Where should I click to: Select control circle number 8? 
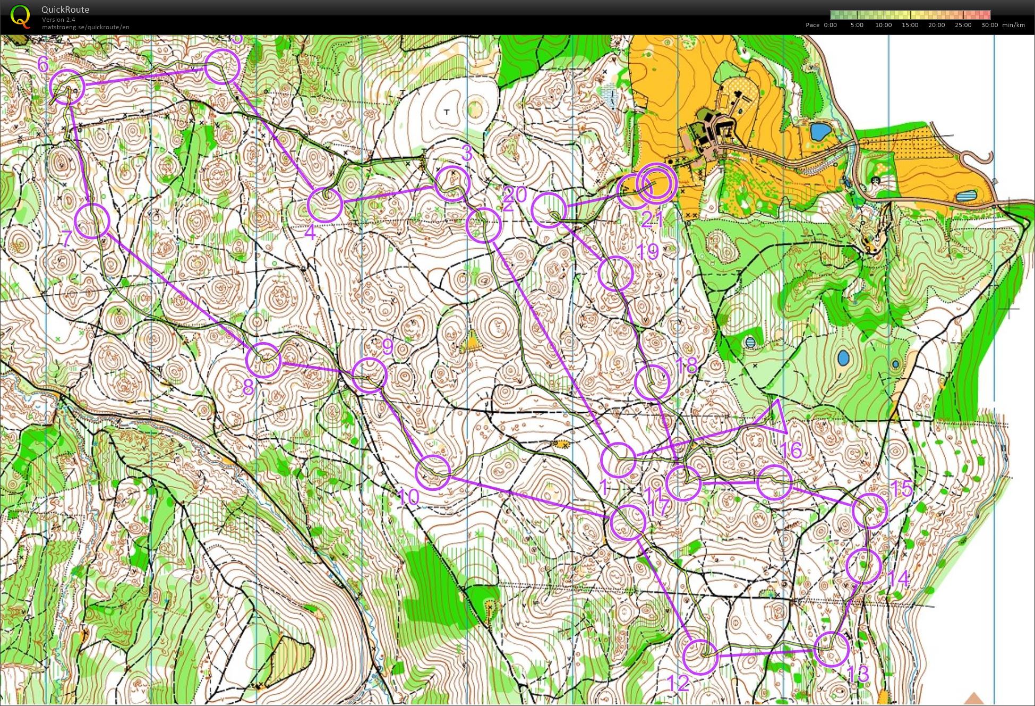pyautogui.click(x=263, y=360)
